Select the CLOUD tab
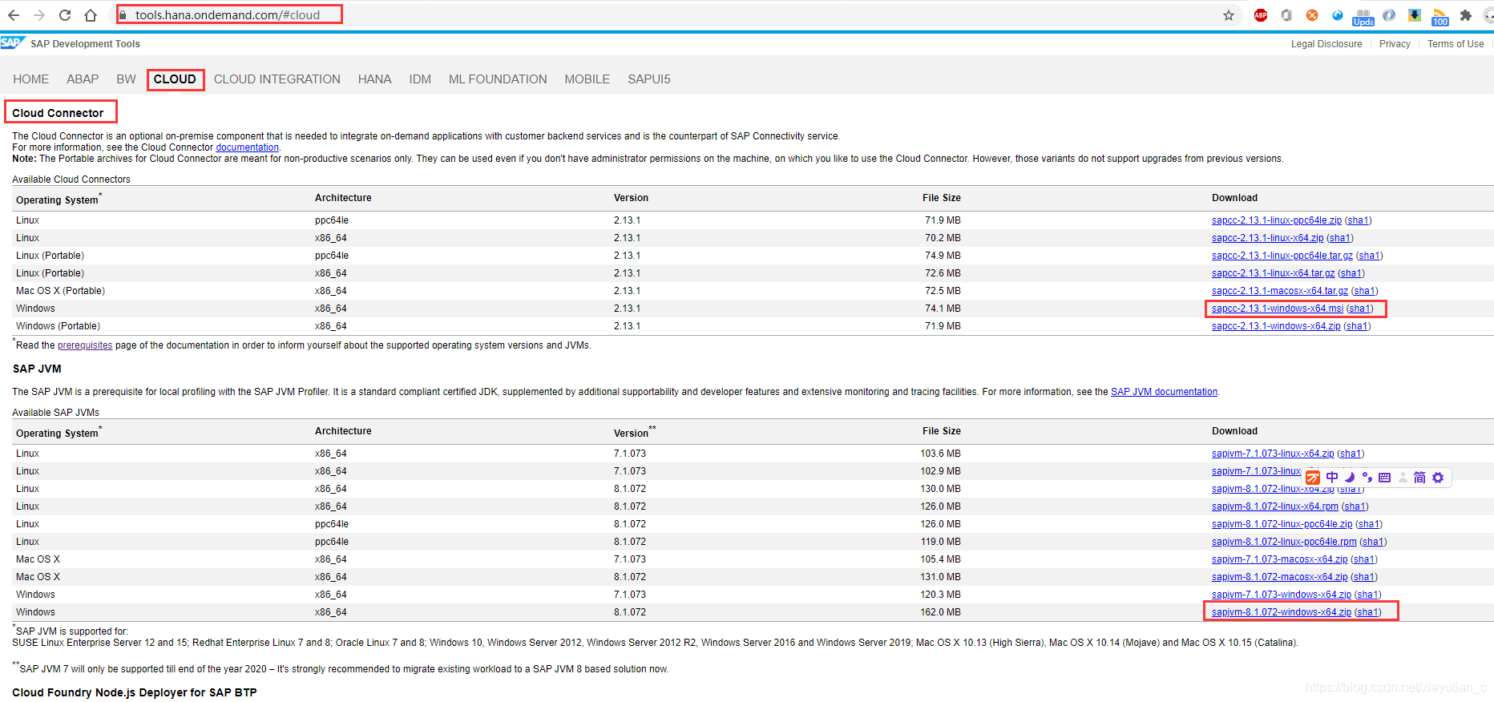 pos(175,79)
